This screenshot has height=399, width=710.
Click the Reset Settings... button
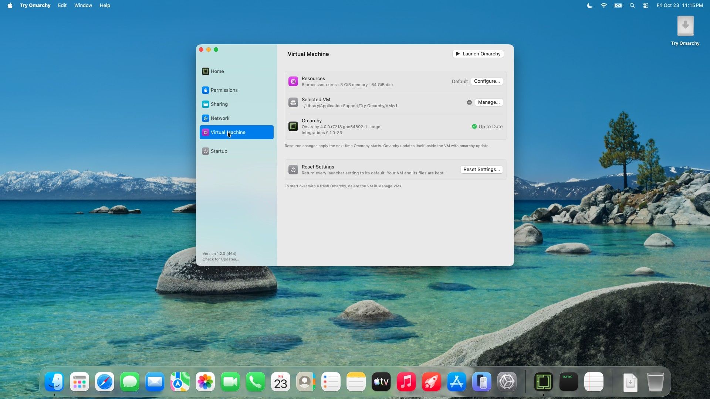[x=481, y=170]
